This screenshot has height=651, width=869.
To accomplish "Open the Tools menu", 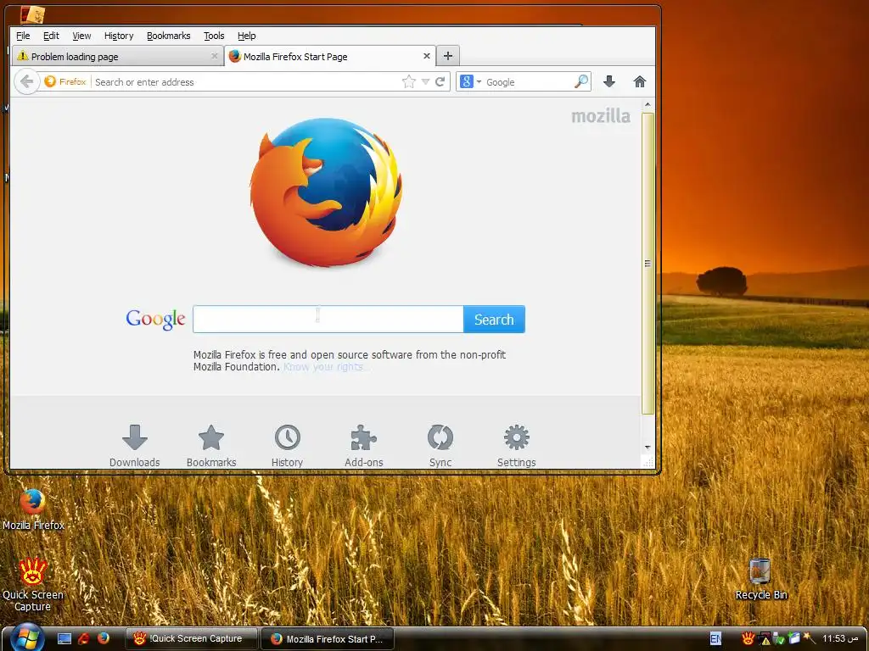I will [x=214, y=36].
